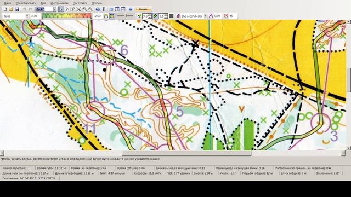
Task: Click the vertical scrollbar up arrow
Action: click(x=349, y=22)
